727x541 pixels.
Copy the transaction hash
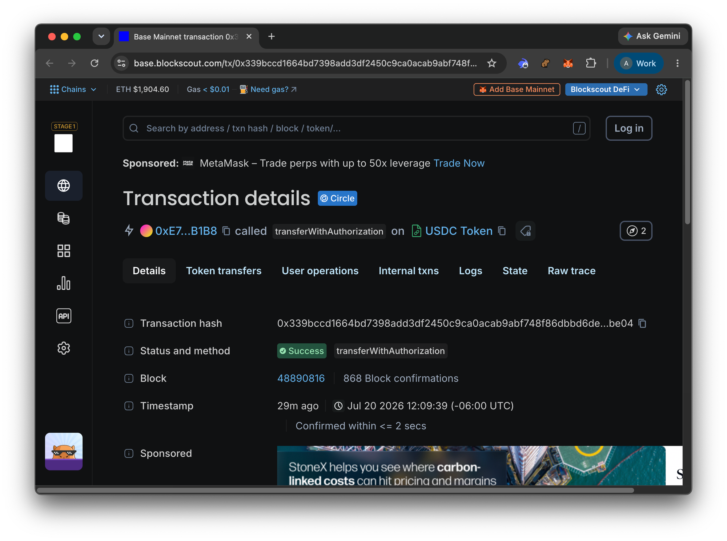click(642, 323)
